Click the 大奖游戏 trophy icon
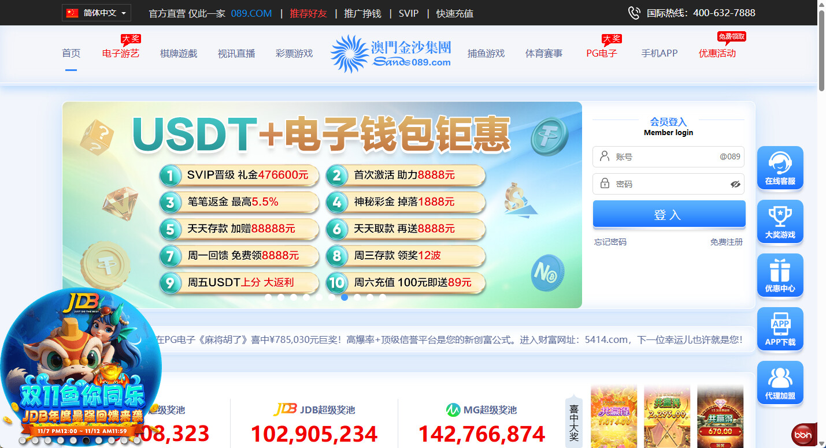The image size is (826, 448). tap(780, 221)
